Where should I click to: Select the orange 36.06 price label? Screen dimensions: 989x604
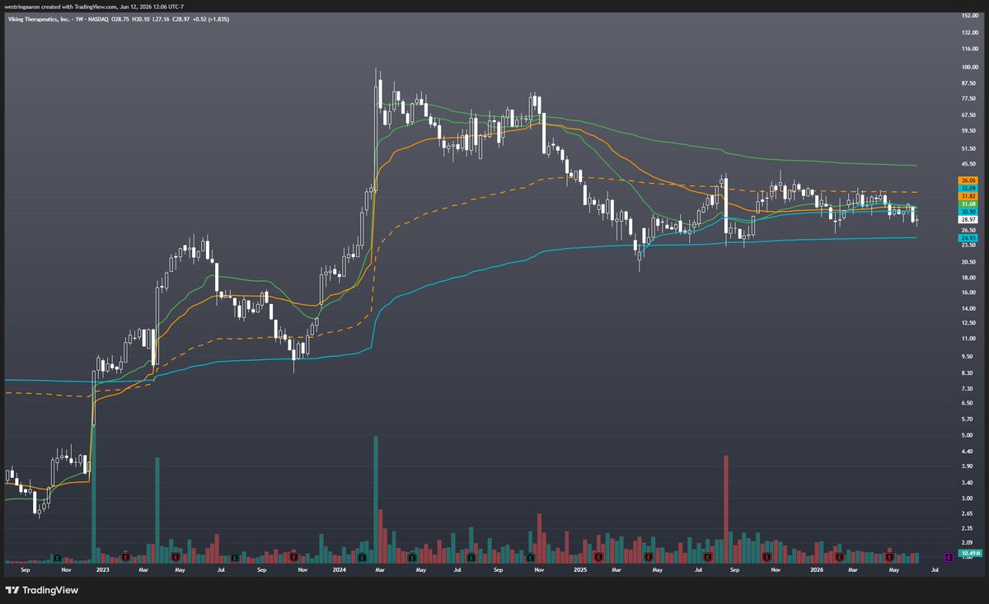tap(968, 180)
